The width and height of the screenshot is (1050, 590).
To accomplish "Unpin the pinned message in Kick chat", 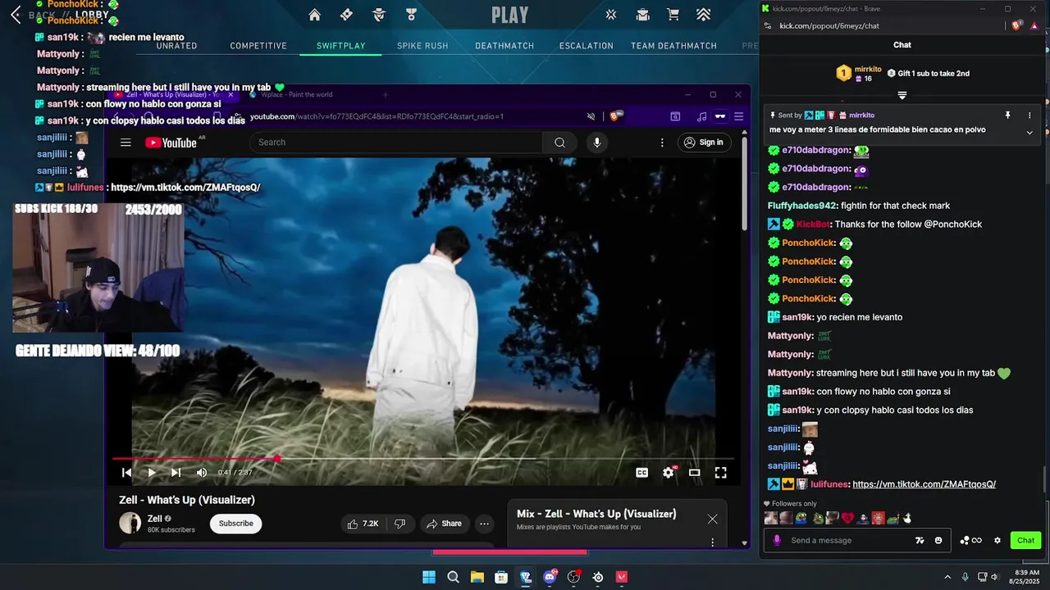I will click(1007, 116).
